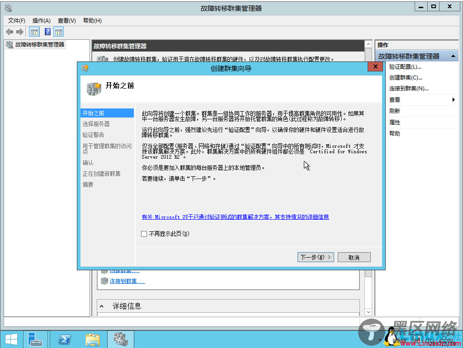Open the Microsoft validated cluster solutions link
463x348 pixels.
[x=235, y=217]
